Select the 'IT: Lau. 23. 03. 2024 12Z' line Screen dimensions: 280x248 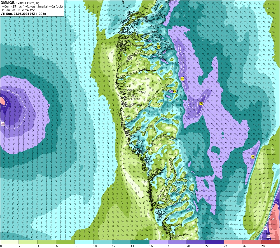[18, 10]
